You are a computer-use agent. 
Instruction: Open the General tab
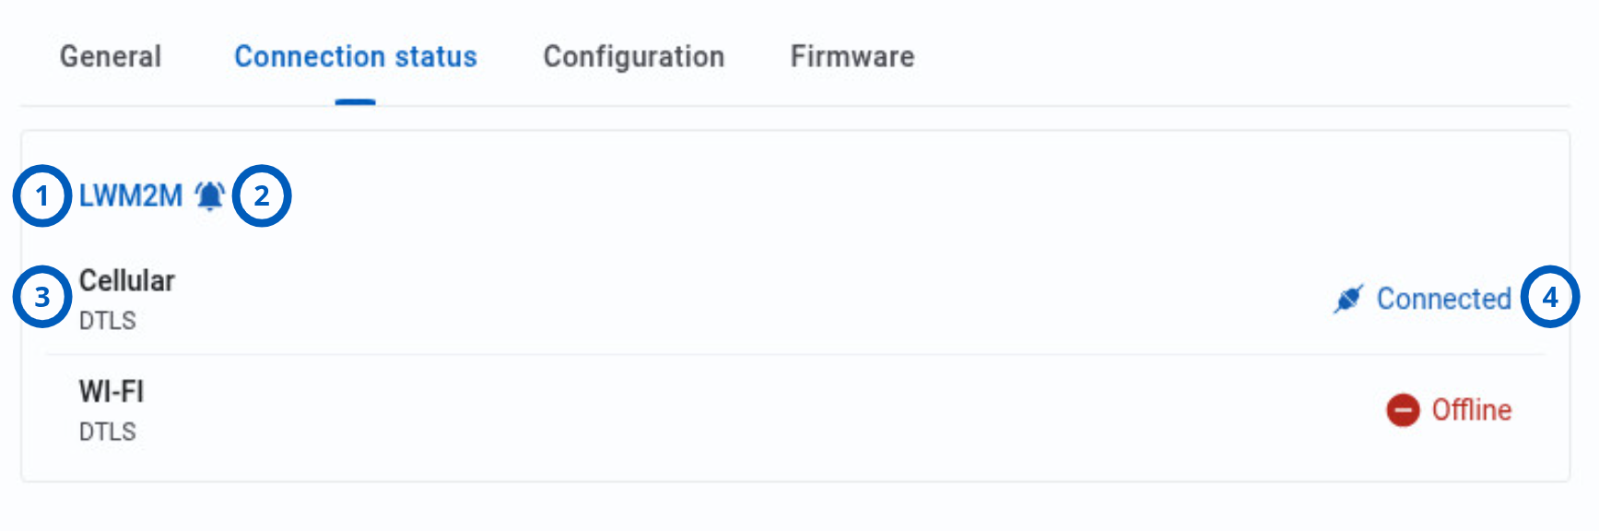pyautogui.click(x=111, y=56)
